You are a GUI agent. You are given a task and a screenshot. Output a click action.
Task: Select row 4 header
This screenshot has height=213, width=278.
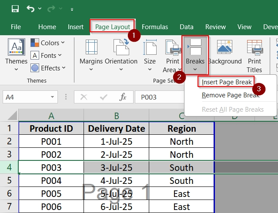pyautogui.click(x=9, y=167)
